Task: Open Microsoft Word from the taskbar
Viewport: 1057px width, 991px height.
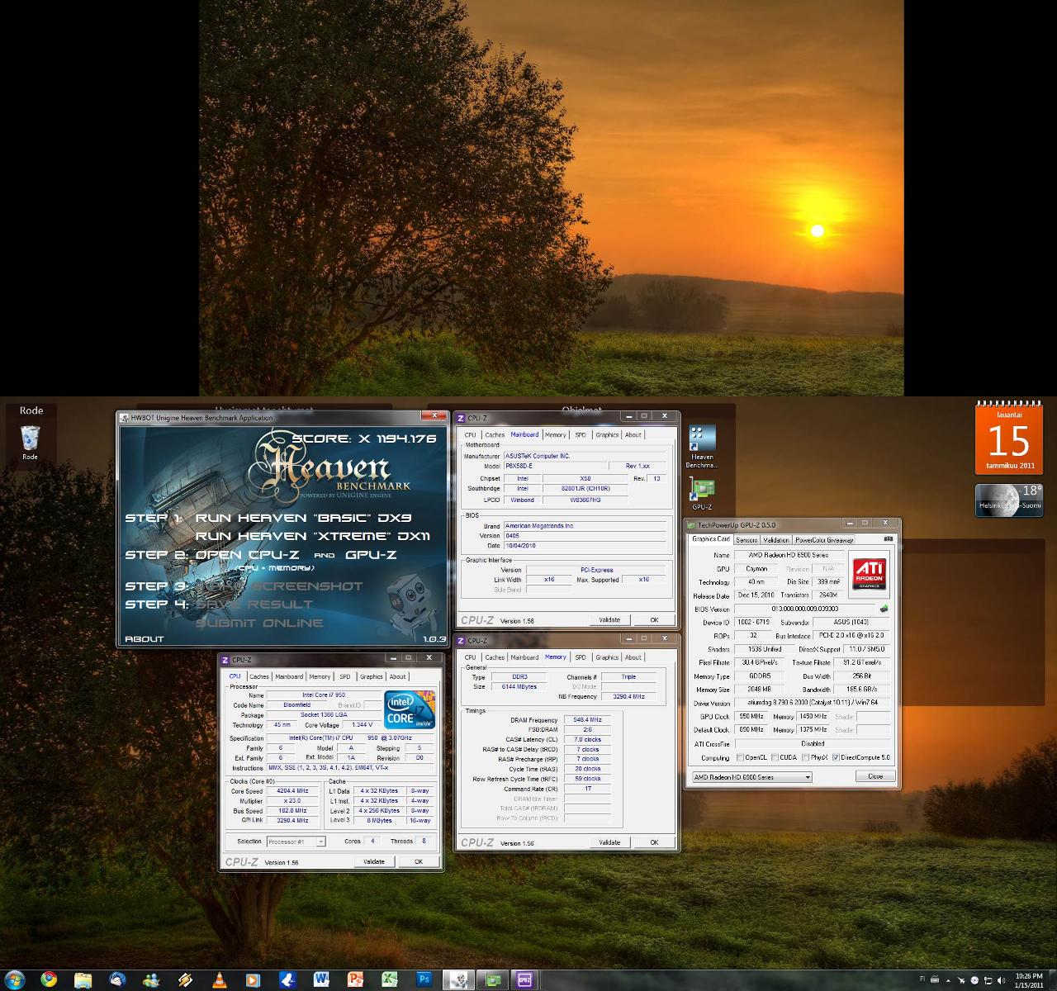Action: point(321,979)
